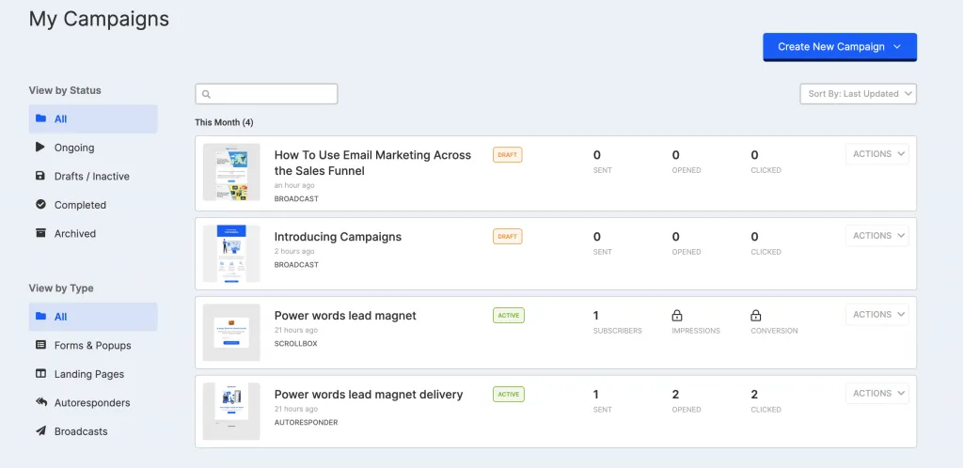Click the 'an hour ago' timestamp
Image resolution: width=963 pixels, height=468 pixels.
(x=294, y=185)
